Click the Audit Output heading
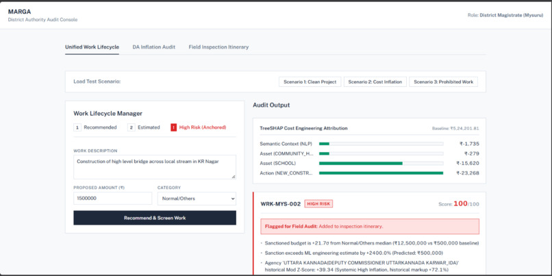The width and height of the screenshot is (552, 276). (x=271, y=105)
